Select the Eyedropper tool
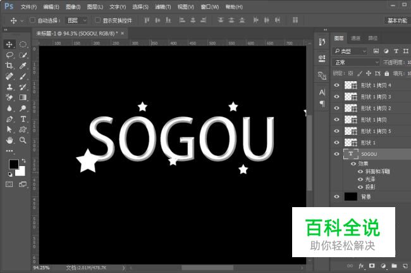This screenshot has height=273, width=411. (23, 65)
